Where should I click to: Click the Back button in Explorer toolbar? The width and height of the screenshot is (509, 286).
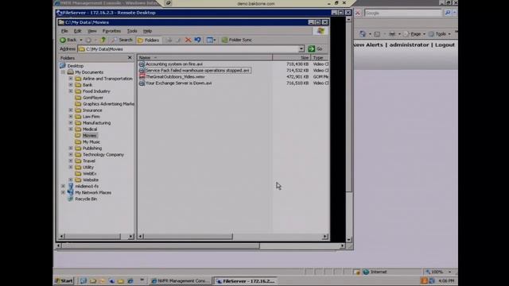68,40
